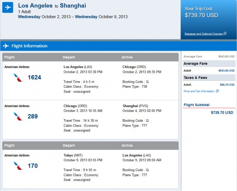This screenshot has height=191, width=237.
Task: Click the Flight Subtotal heading
Action: (196, 105)
